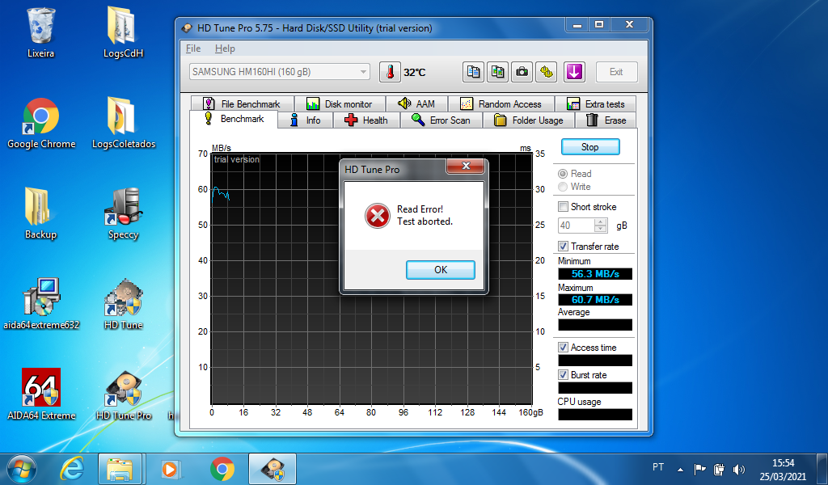Click the temperature thermometer icon
The width and height of the screenshot is (828, 485).
[390, 72]
